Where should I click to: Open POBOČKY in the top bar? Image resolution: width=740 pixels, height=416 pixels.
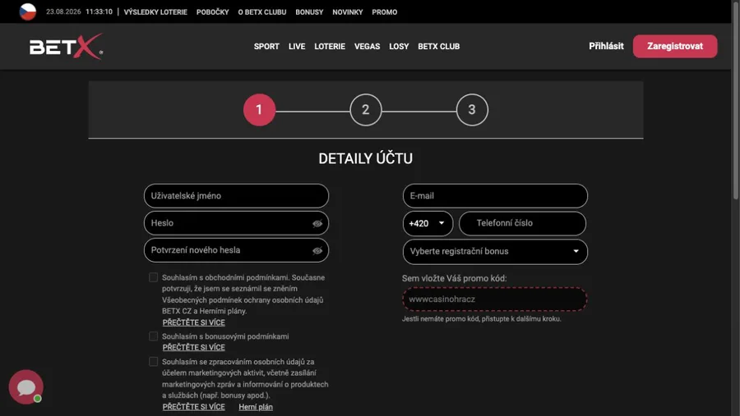coord(212,11)
